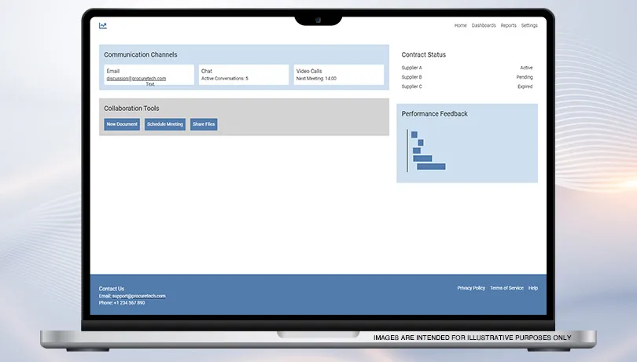Screen dimensions: 637x362
Task: Click the Help link in footer
Action: point(533,288)
